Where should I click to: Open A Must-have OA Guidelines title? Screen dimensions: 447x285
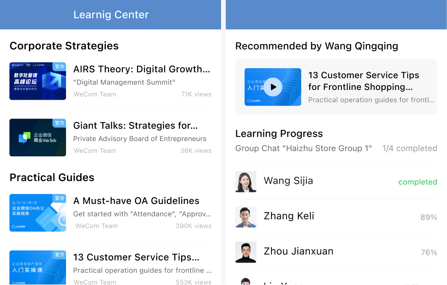coord(136,200)
